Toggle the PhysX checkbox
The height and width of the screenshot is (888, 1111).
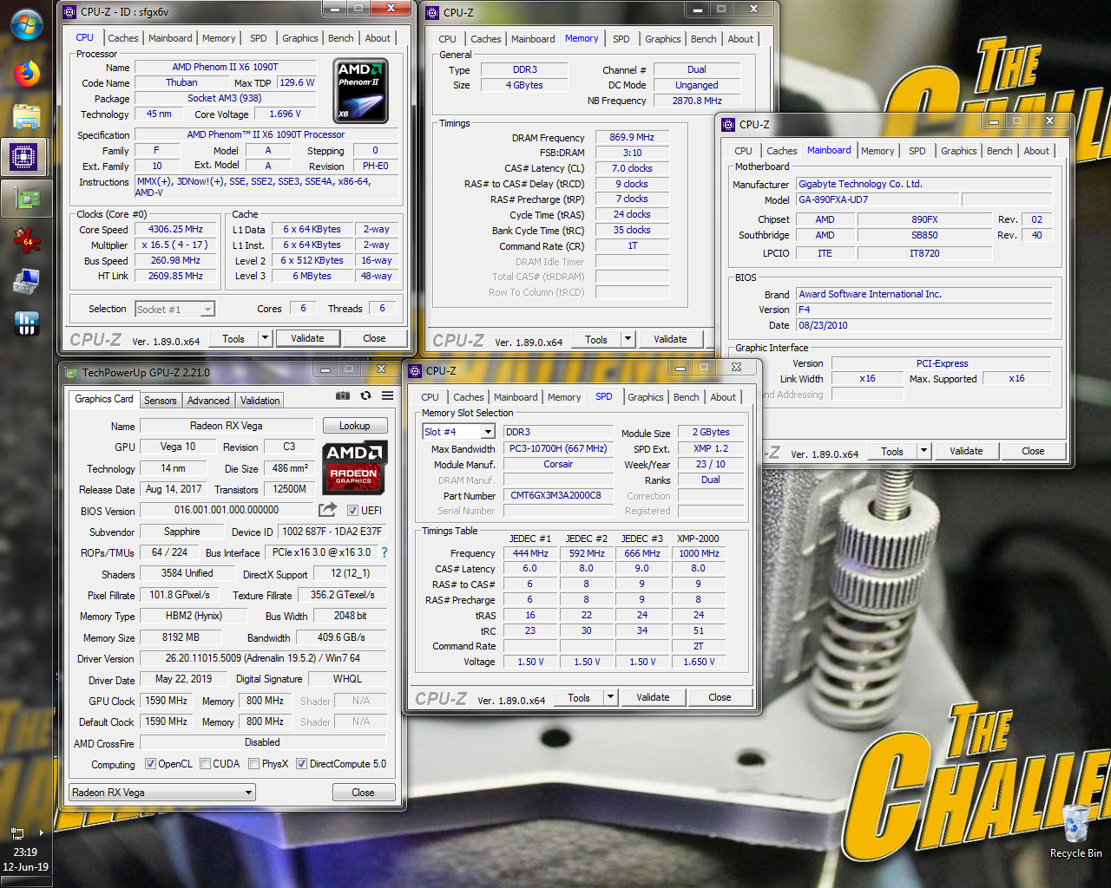[253, 764]
